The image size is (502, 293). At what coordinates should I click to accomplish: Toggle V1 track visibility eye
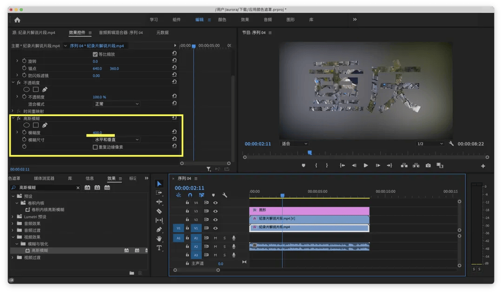pos(216,228)
